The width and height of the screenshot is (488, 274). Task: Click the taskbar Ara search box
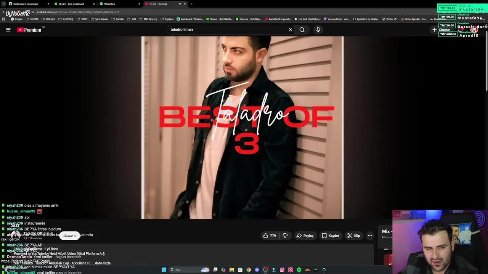coord(189,270)
